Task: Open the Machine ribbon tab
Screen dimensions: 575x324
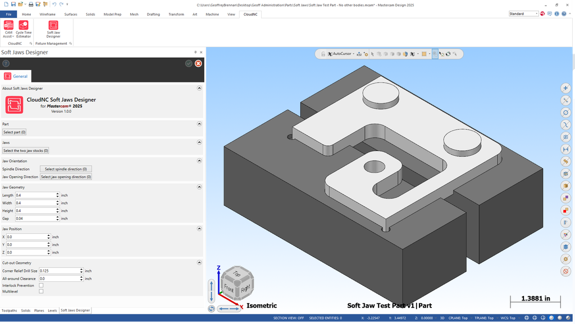Action: [x=212, y=14]
